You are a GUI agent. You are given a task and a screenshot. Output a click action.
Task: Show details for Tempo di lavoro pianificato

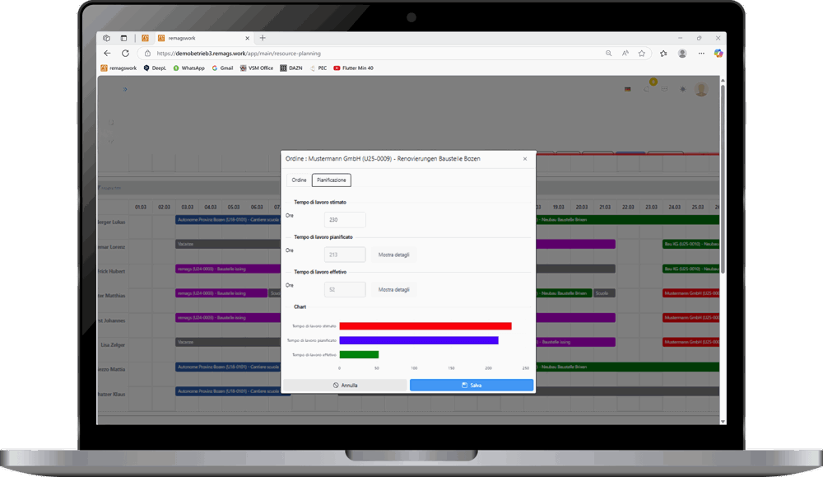click(x=393, y=255)
